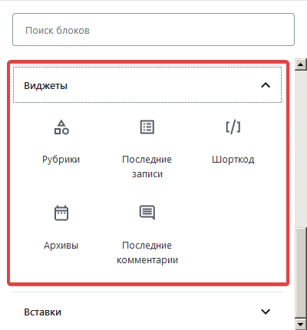Click the scrollbar down arrow
307x330 pixels.
point(301,325)
